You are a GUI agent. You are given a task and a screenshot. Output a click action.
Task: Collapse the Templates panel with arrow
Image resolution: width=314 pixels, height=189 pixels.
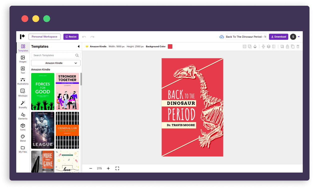pyautogui.click(x=78, y=47)
